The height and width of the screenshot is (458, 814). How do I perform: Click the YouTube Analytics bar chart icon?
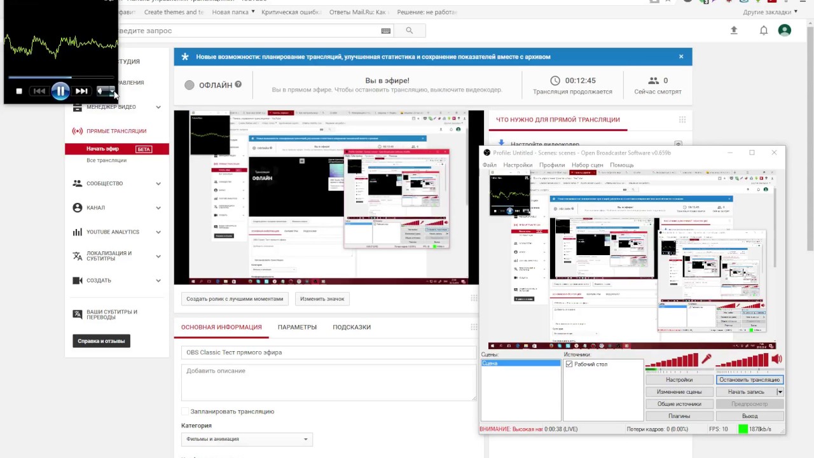[78, 232]
